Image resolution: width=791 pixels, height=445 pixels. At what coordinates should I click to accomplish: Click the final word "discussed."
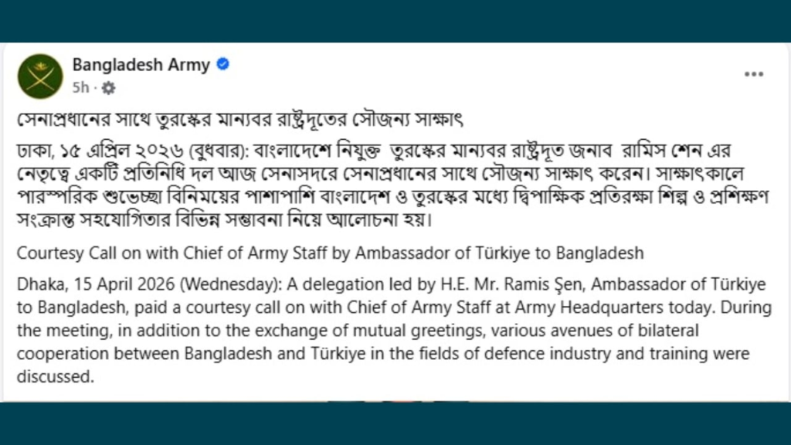coord(55,378)
